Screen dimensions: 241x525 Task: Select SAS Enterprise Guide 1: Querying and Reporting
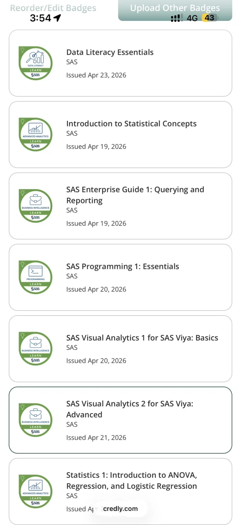pos(135,195)
